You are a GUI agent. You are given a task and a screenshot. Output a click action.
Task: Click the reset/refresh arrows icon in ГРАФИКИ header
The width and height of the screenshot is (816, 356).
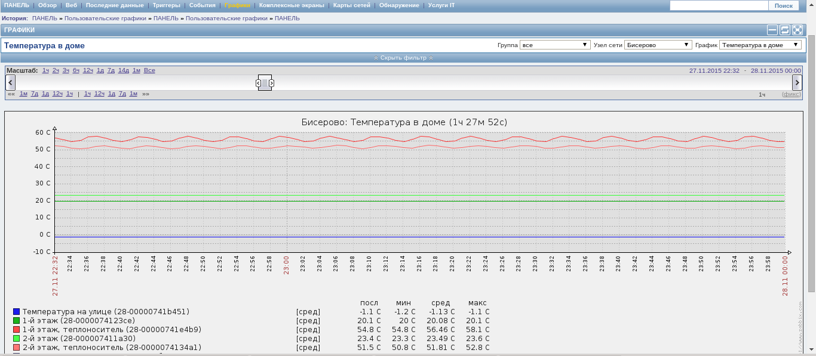(x=785, y=30)
